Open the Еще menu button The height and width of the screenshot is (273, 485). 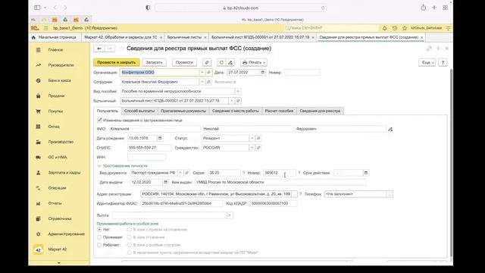427,62
